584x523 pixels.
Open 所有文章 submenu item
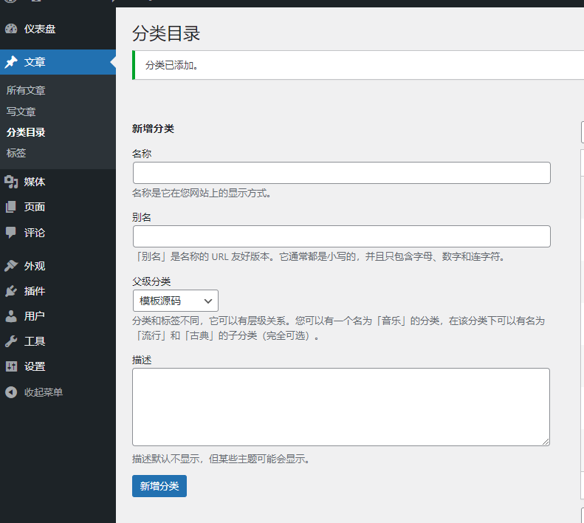26,90
